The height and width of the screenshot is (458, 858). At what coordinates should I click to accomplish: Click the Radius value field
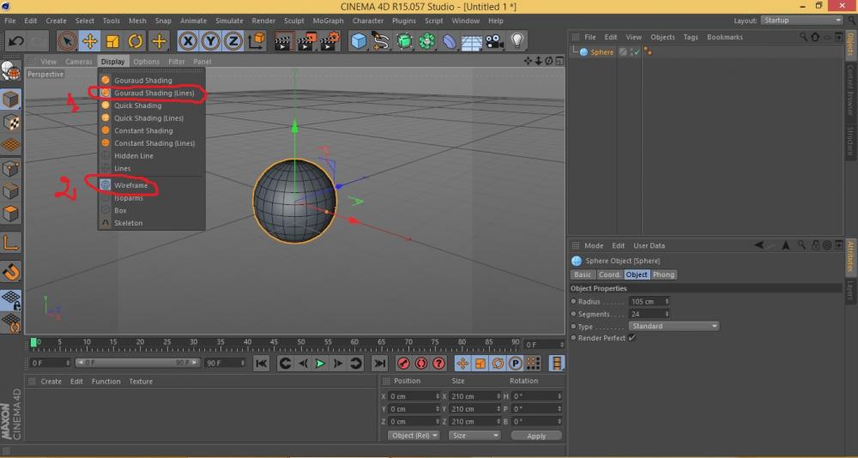pyautogui.click(x=646, y=302)
